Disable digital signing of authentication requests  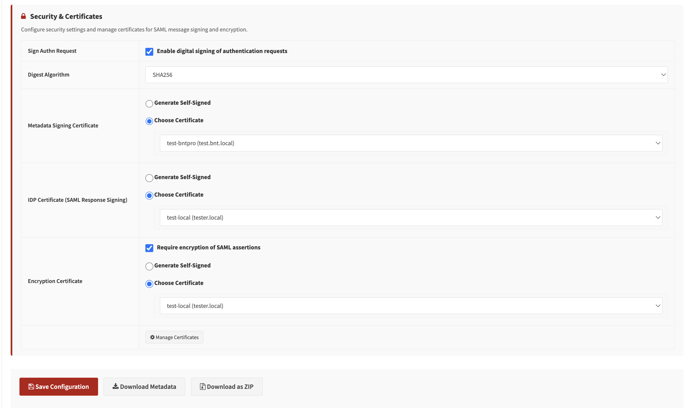tap(149, 51)
